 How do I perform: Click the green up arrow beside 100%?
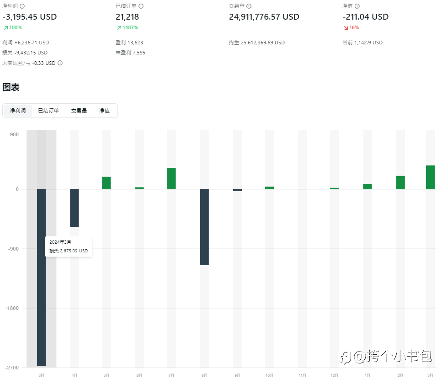point(5,28)
